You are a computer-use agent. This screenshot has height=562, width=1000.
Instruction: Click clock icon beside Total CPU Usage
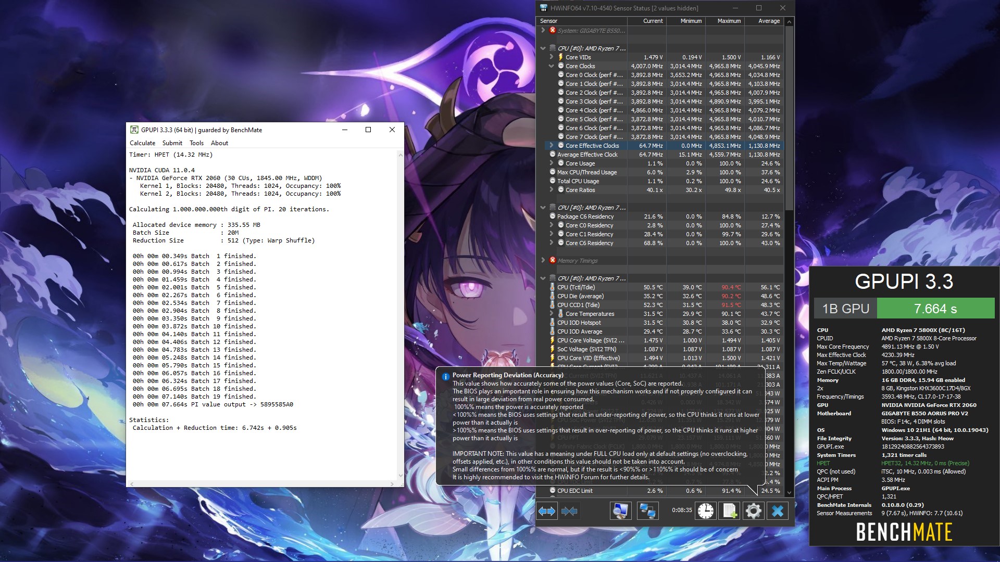(x=553, y=181)
